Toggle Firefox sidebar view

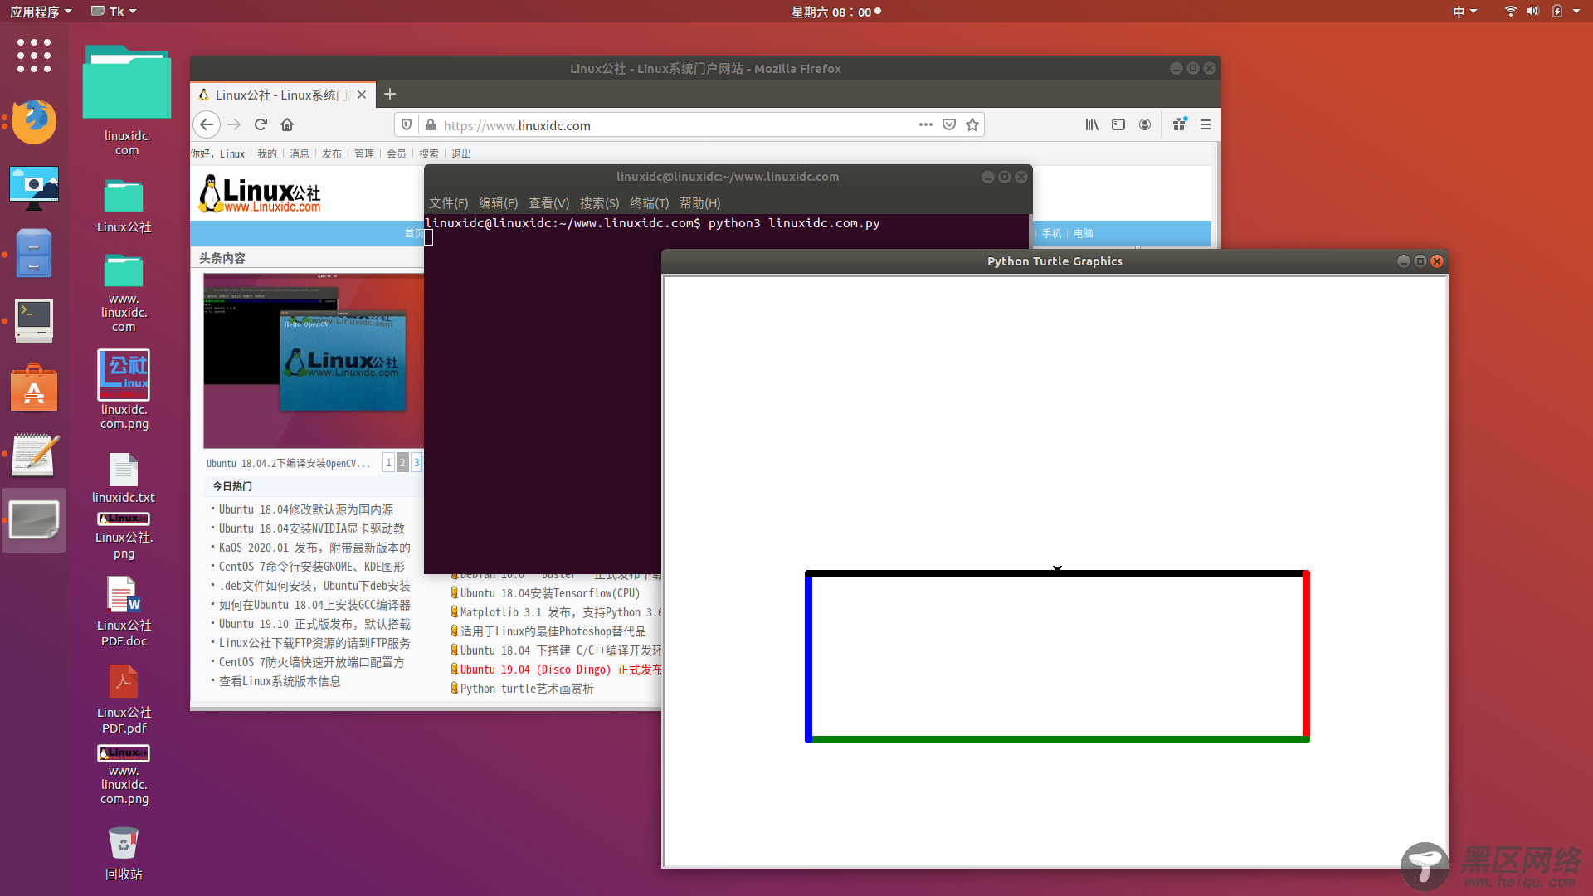coord(1118,124)
